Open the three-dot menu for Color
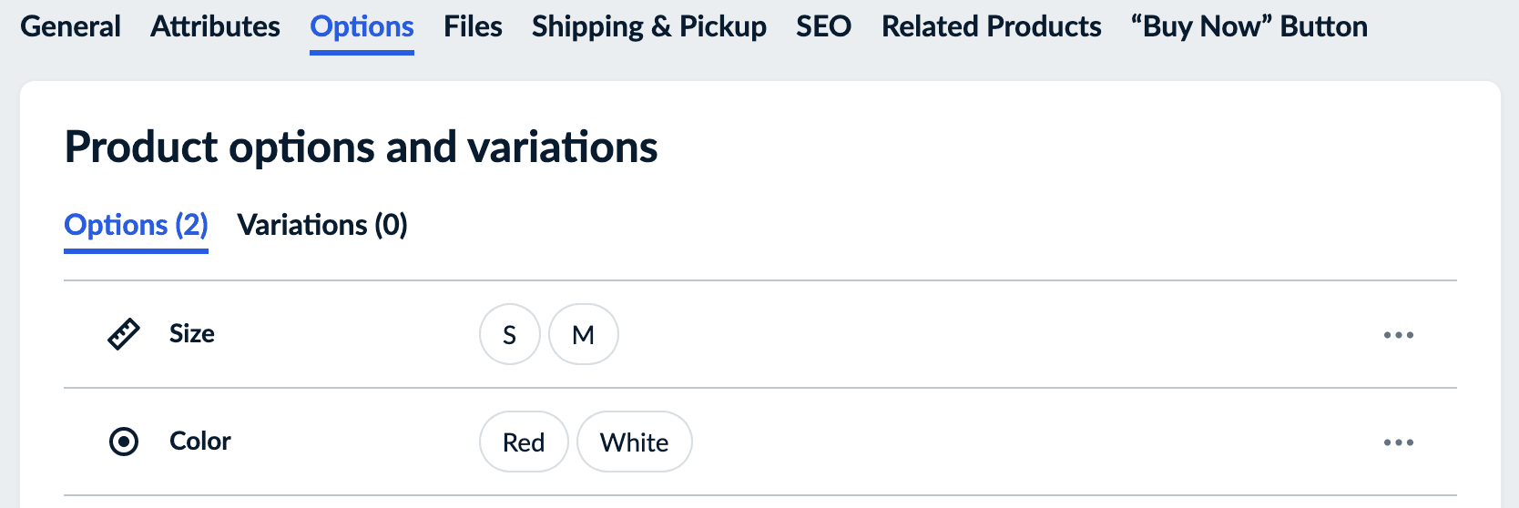The image size is (1519, 508). coord(1398,442)
